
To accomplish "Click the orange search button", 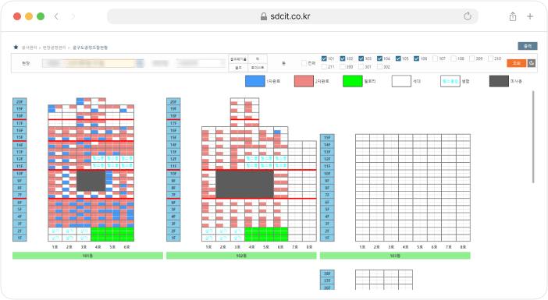I will 517,63.
